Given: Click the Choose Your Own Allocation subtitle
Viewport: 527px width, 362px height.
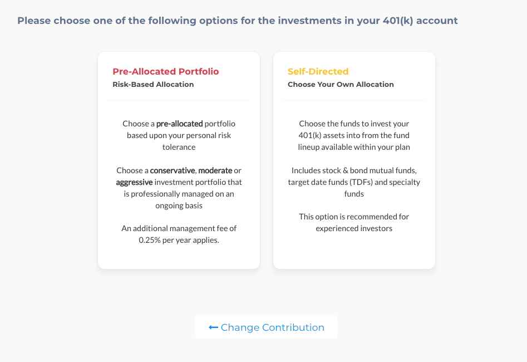Looking at the screenshot, I should [x=341, y=85].
